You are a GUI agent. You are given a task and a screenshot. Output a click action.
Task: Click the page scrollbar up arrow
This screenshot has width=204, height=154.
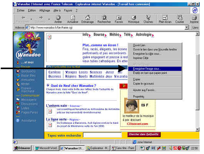[197, 34]
